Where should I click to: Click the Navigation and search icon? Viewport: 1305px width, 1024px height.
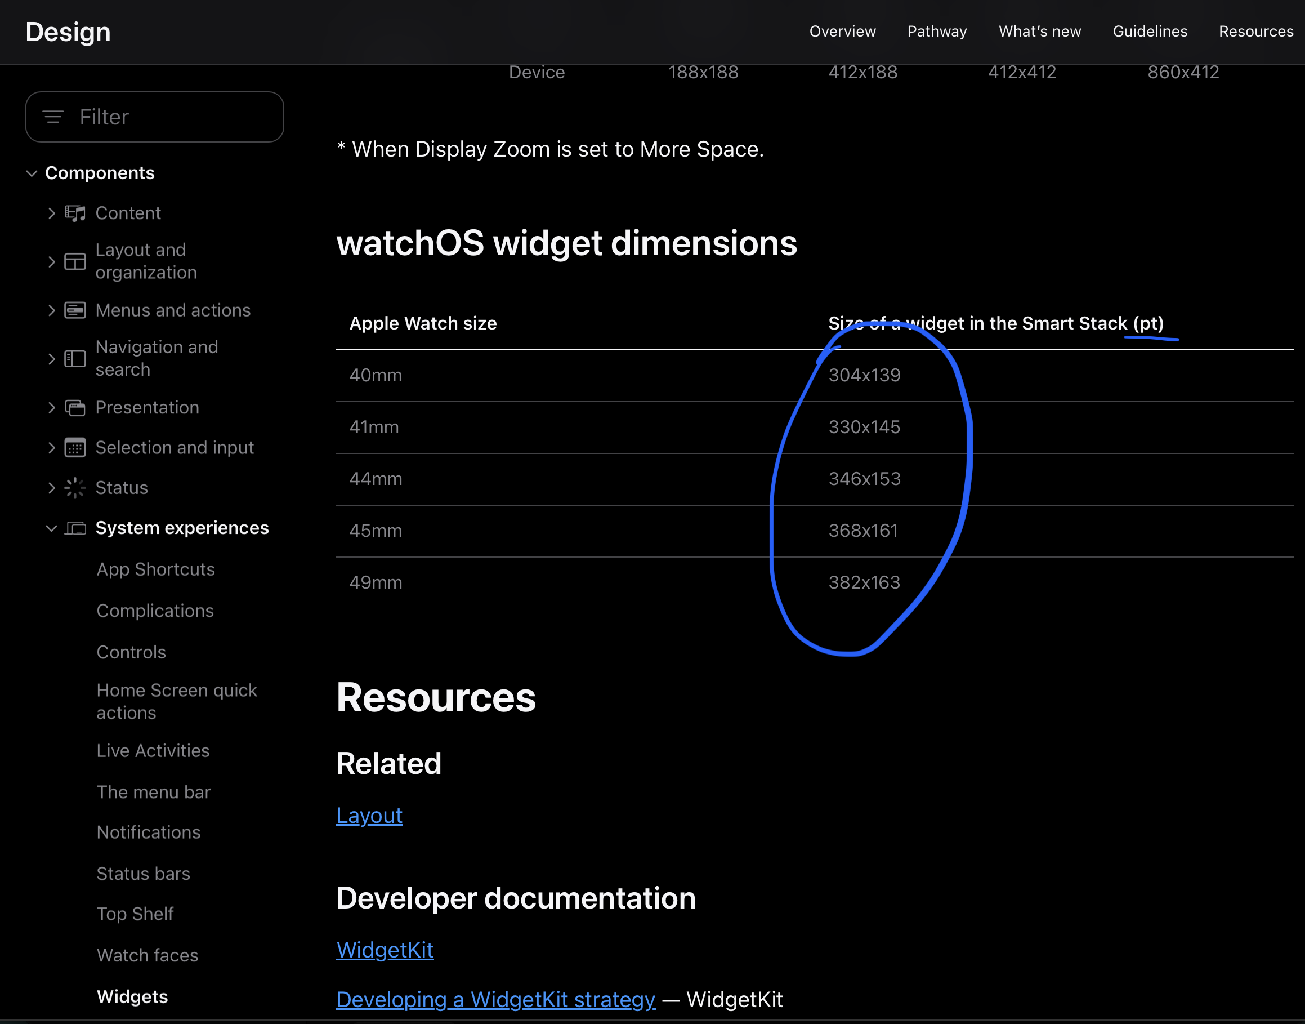point(75,359)
